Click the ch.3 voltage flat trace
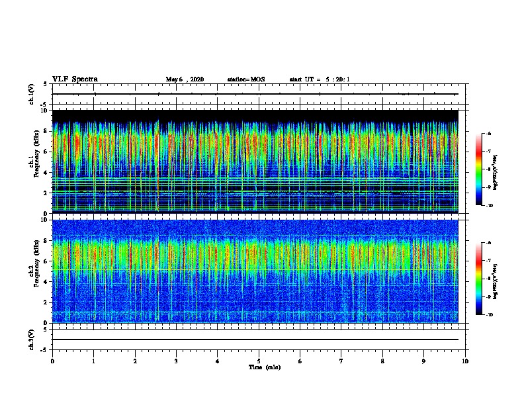This screenshot has width=524, height=405. pos(255,339)
